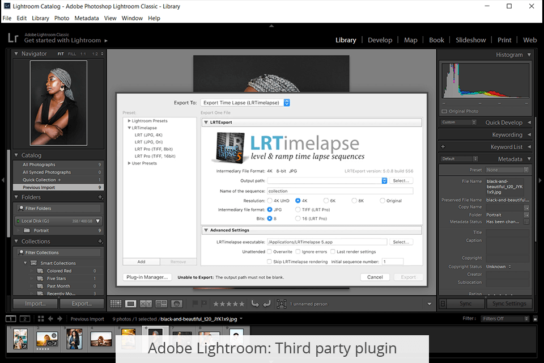Click Cancel in export dialog
544x363 pixels.
(x=375, y=277)
